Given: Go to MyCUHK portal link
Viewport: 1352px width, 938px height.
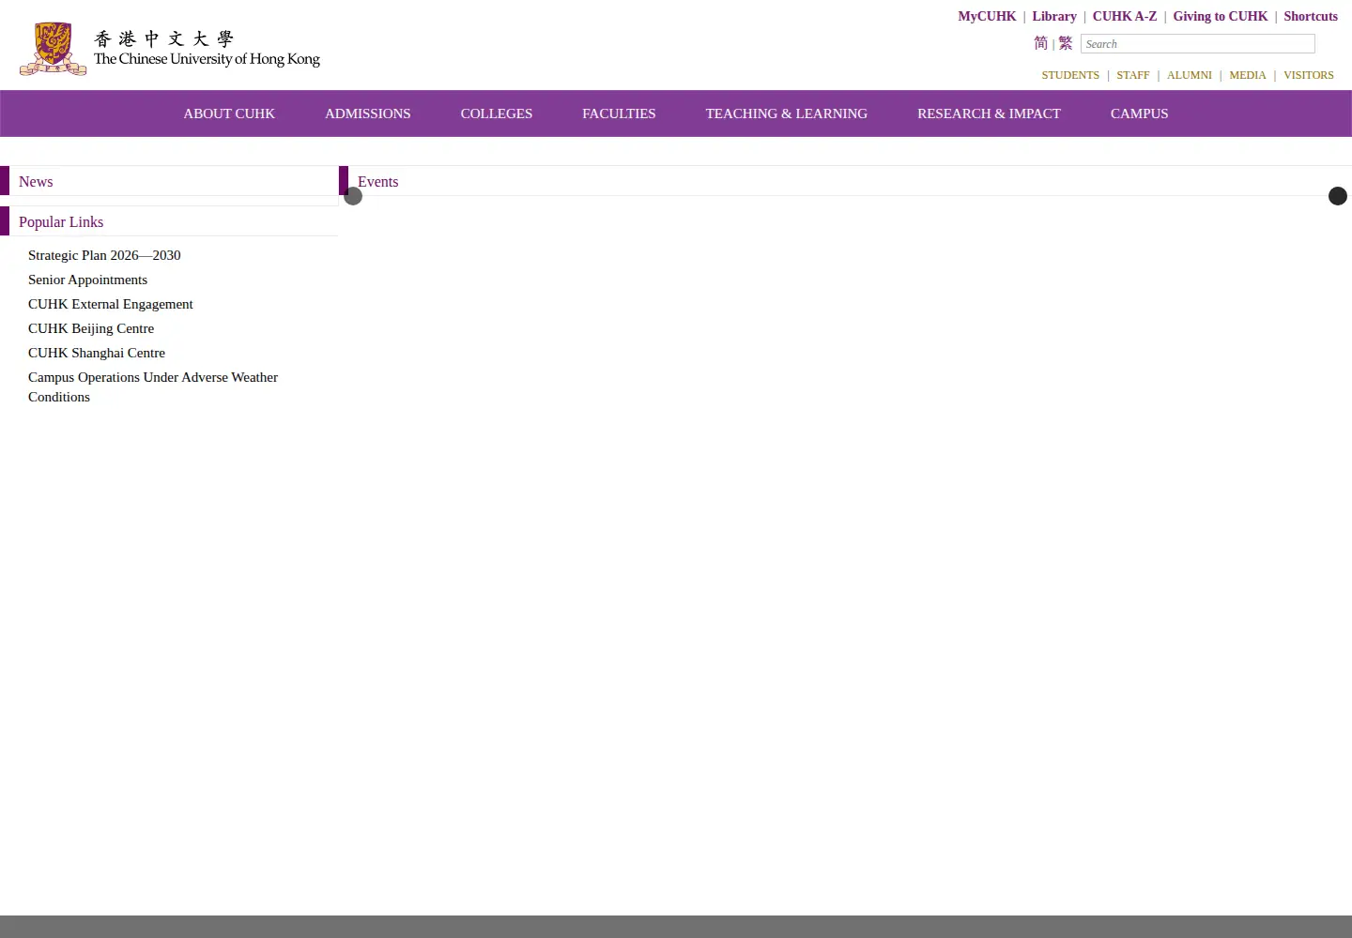Looking at the screenshot, I should pyautogui.click(x=987, y=16).
